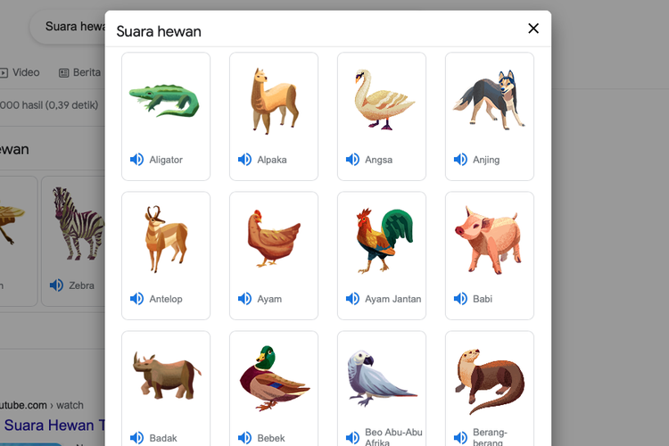Image resolution: width=669 pixels, height=446 pixels.
Task: Select the rooster illustration
Action: coord(384,240)
